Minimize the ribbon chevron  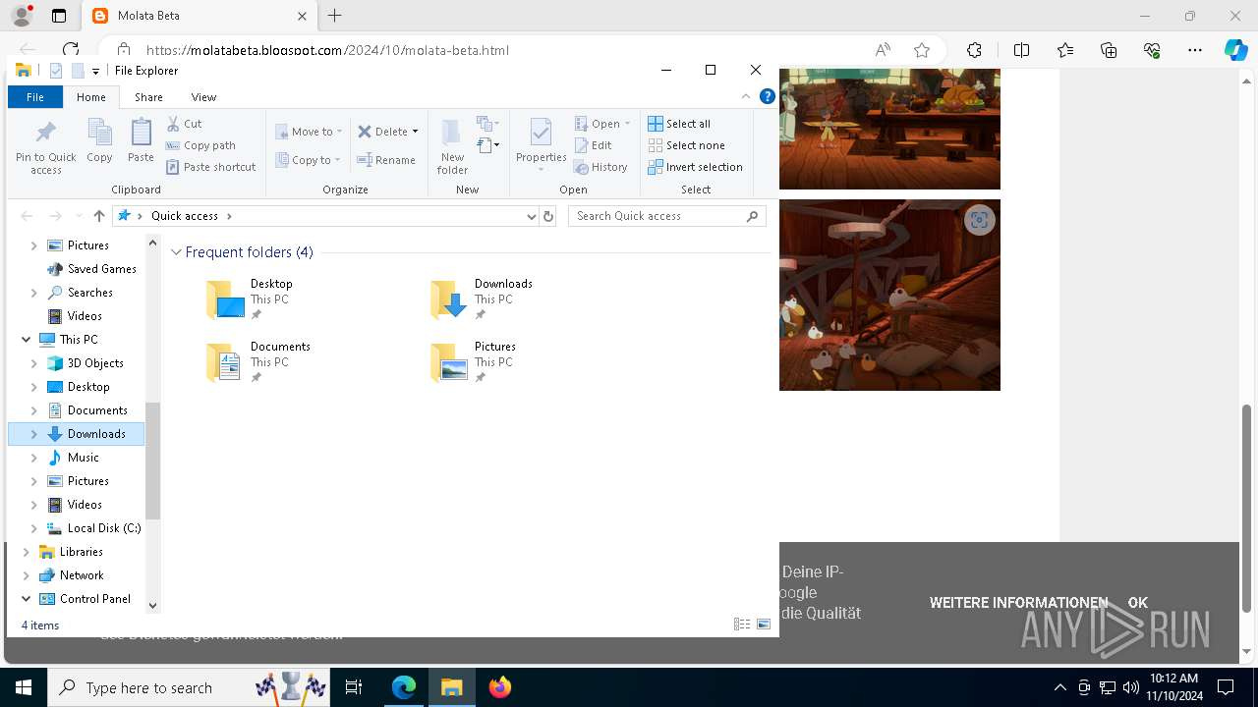[x=746, y=96]
